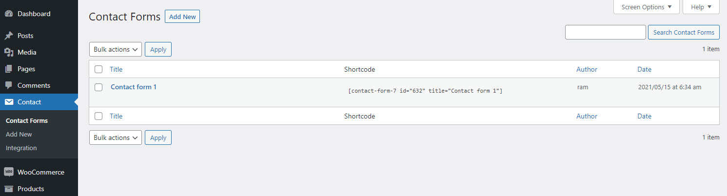The width and height of the screenshot is (727, 196).
Task: Click the Products archive box icon
Action: [x=9, y=189]
